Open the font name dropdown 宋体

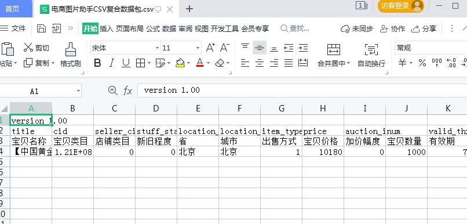click(x=157, y=48)
